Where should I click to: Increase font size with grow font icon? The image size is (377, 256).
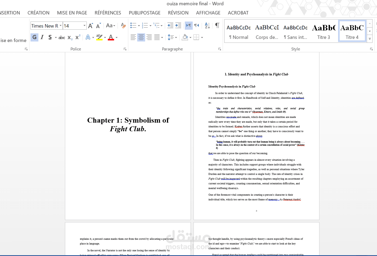click(90, 26)
